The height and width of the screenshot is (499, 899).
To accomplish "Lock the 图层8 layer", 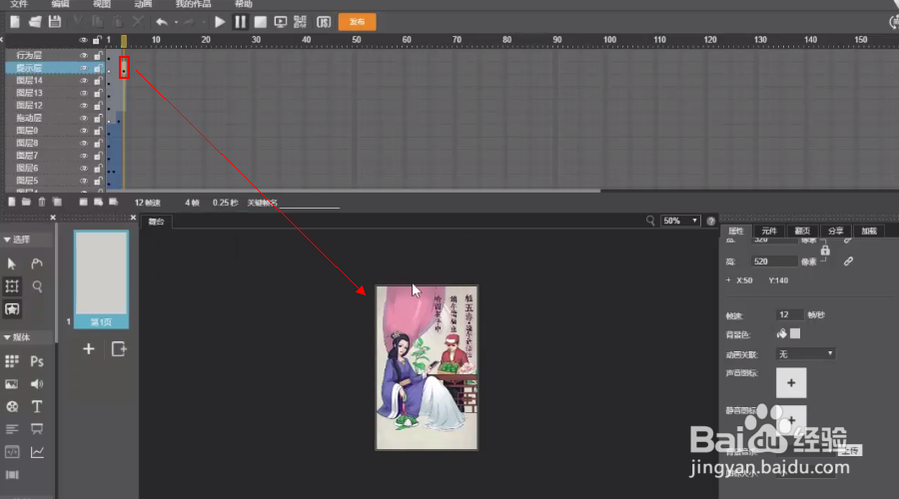I will (98, 144).
